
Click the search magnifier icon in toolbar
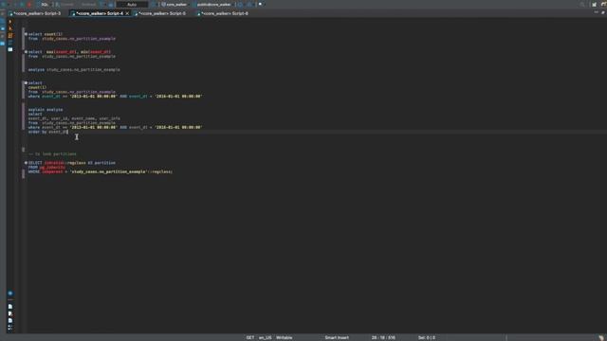point(582,4)
